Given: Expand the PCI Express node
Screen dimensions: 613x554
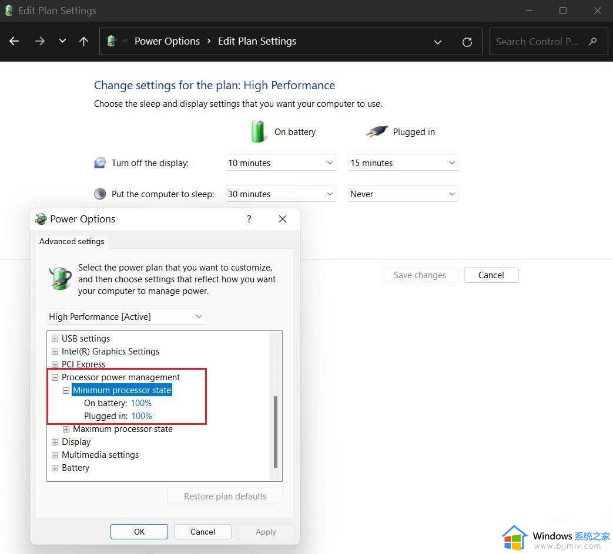Looking at the screenshot, I should coord(55,364).
